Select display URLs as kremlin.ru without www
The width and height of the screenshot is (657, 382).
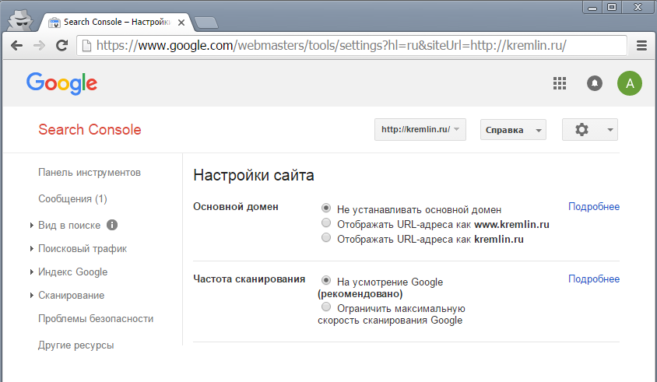(x=326, y=237)
